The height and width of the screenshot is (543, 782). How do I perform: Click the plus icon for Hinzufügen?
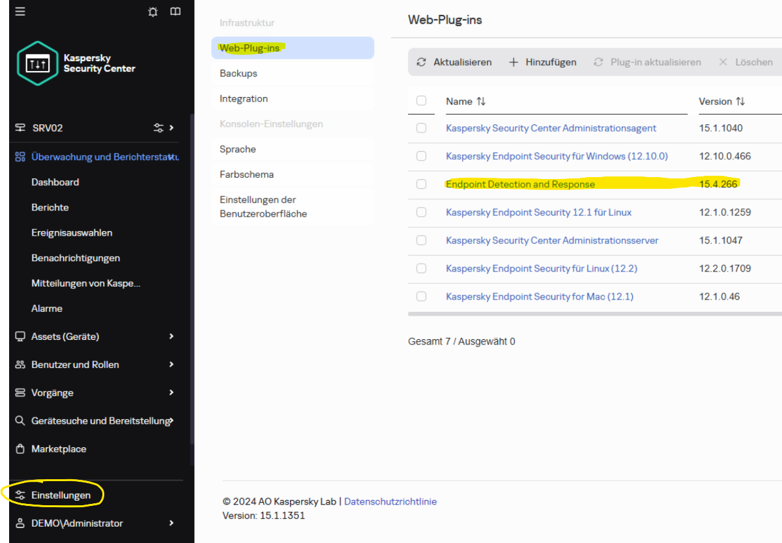pos(514,63)
